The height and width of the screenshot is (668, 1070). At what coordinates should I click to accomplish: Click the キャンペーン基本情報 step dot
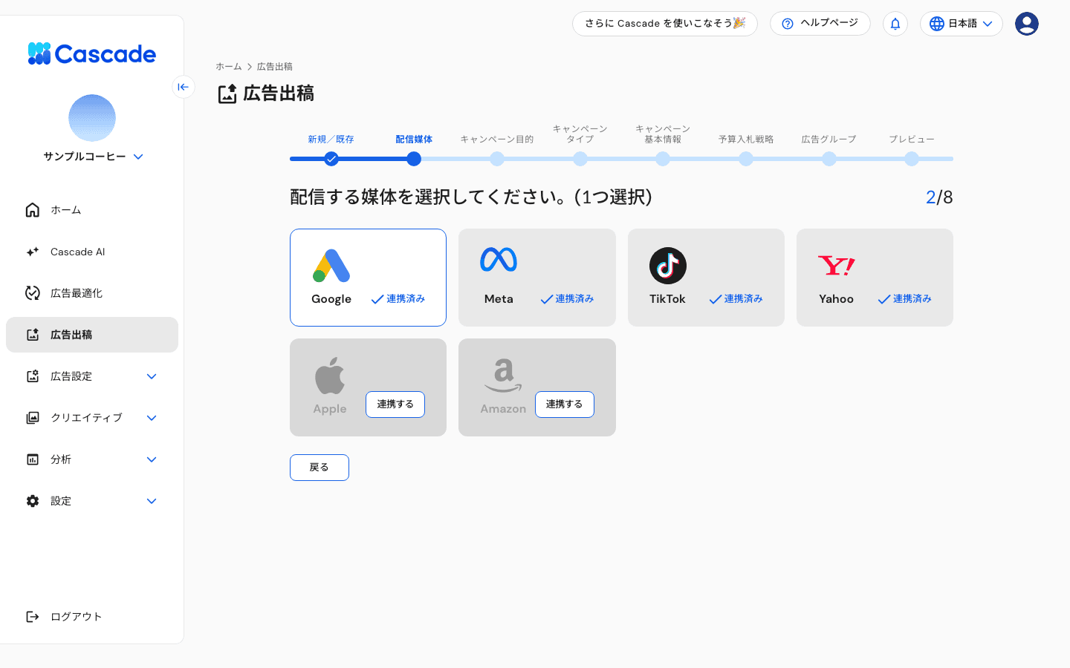click(663, 159)
